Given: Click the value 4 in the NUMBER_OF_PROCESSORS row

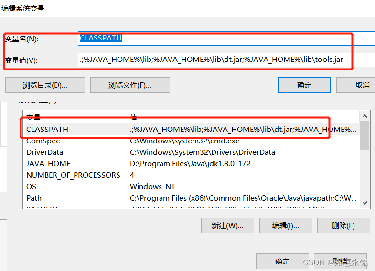Looking at the screenshot, I should pos(132,175).
